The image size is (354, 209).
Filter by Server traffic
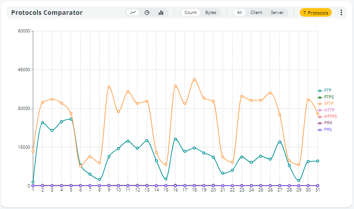tap(277, 13)
